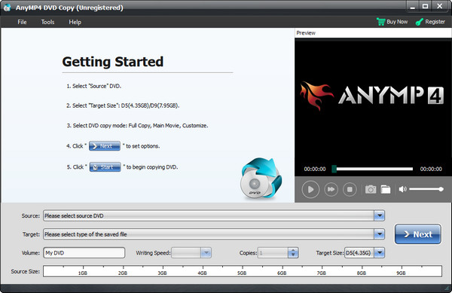Take a snapshot with camera icon

click(x=371, y=189)
